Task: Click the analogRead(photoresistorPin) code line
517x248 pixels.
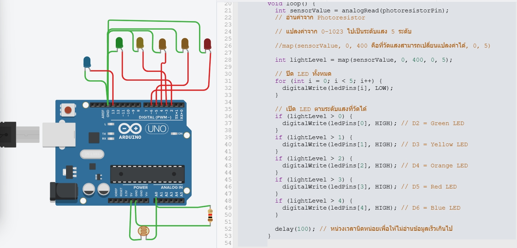Action: tap(362, 11)
